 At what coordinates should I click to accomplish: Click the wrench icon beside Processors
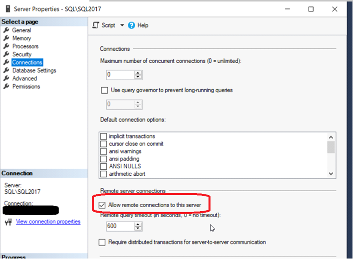point(6,46)
